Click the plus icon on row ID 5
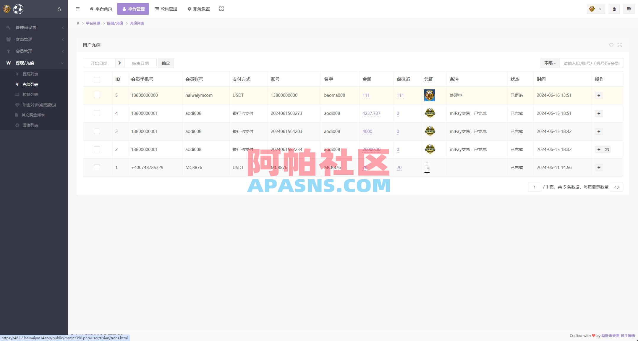 click(x=599, y=95)
